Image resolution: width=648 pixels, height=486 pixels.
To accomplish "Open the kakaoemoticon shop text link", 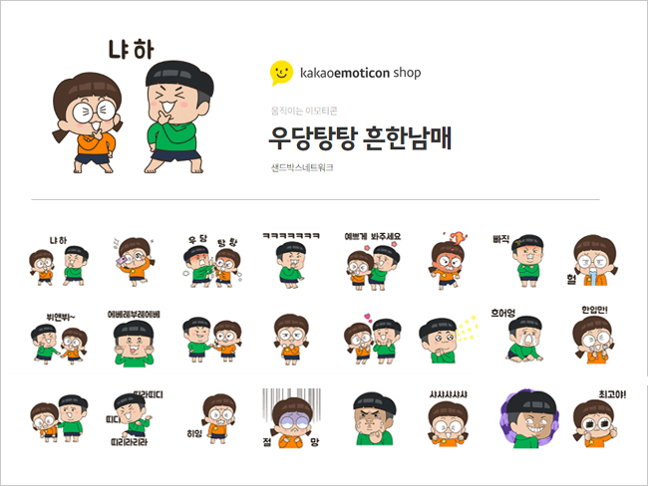I will coord(360,73).
